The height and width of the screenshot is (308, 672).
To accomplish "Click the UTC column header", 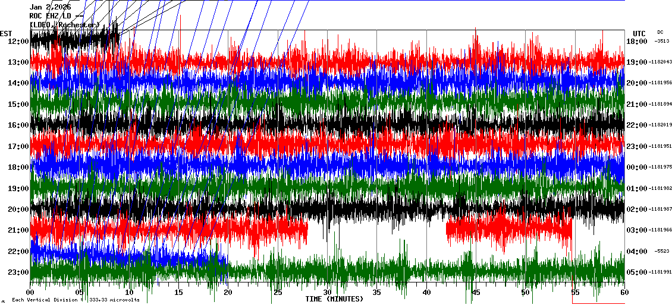I will (x=639, y=33).
